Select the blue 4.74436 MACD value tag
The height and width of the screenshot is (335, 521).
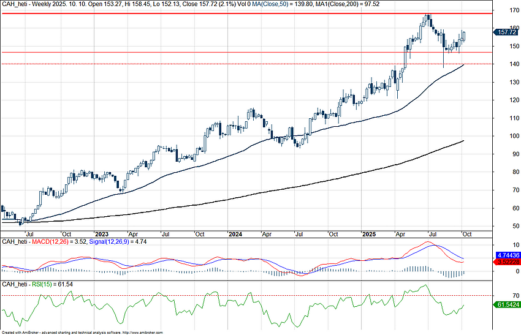(506, 254)
